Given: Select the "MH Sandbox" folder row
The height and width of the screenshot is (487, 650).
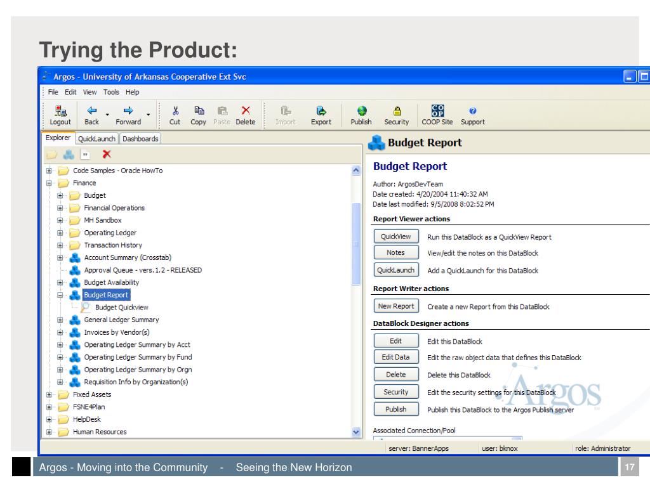Looking at the screenshot, I should click(103, 220).
